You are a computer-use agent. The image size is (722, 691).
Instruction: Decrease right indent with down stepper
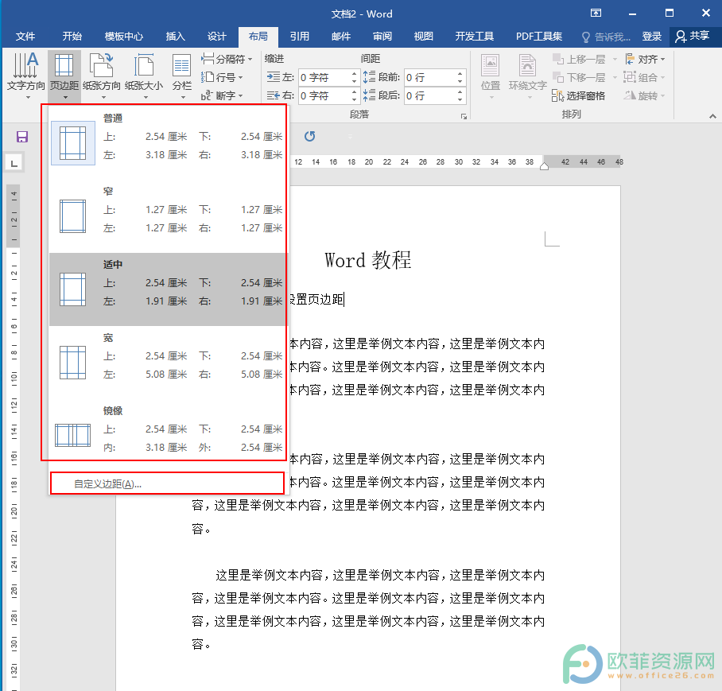pos(354,100)
